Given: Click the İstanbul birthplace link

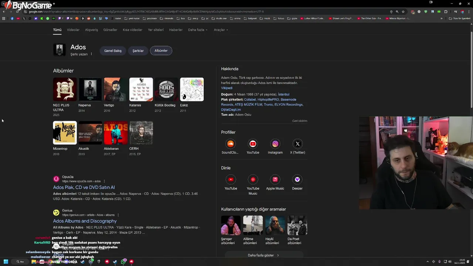Looking at the screenshot, I should click(284, 95).
